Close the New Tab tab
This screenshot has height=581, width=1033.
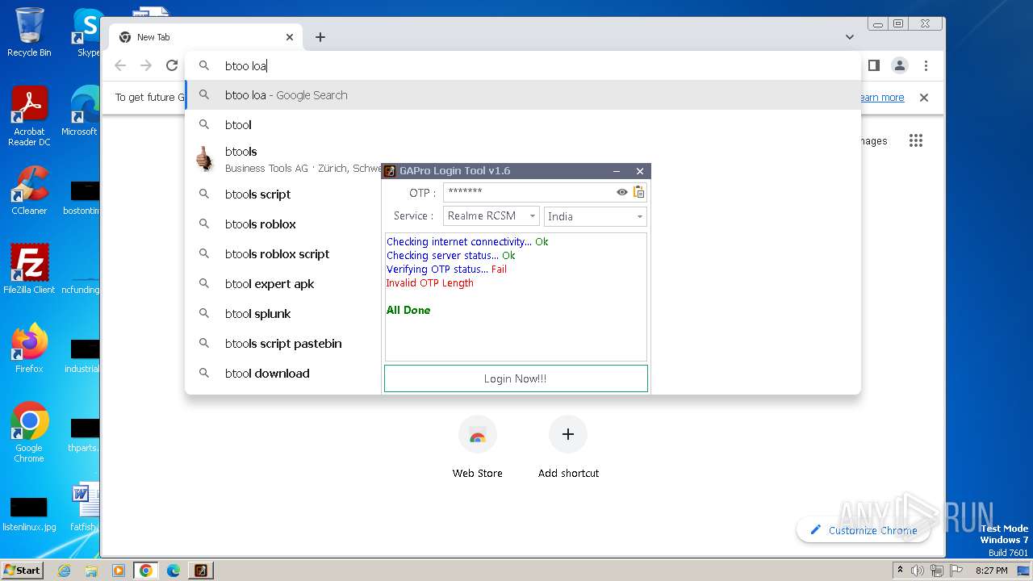pyautogui.click(x=290, y=37)
